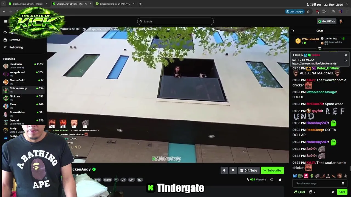This screenshot has width=351, height=197.
Task: Toggle follow heart for ChickenAndy
Action: coord(233,170)
